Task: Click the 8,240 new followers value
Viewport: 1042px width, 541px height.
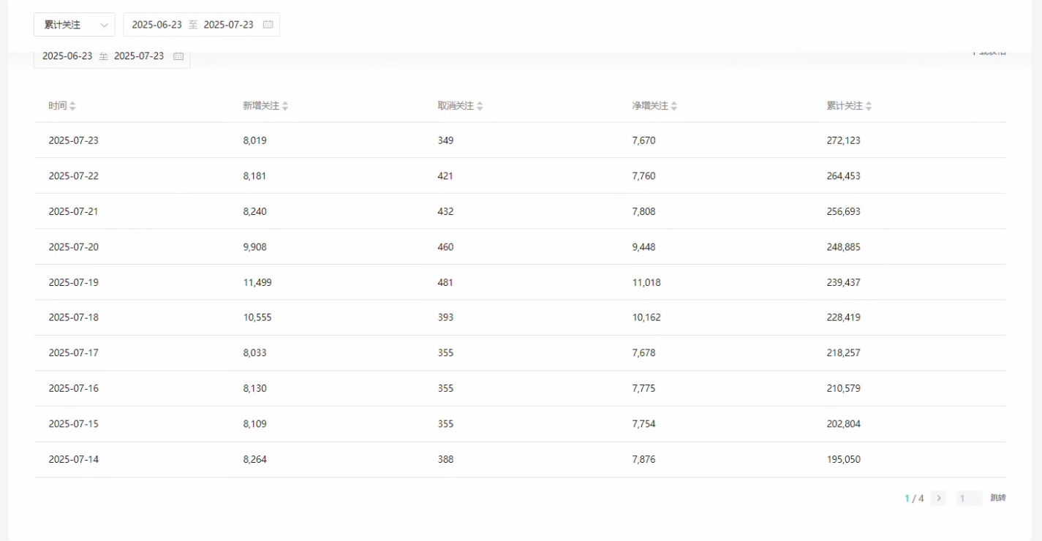Action: 254,211
